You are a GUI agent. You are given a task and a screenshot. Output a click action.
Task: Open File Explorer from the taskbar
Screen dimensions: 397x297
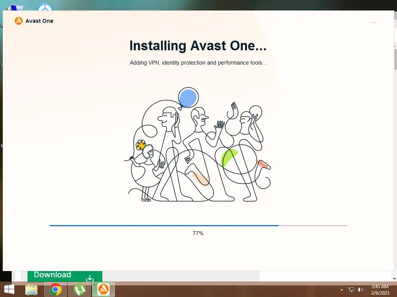[x=31, y=289]
